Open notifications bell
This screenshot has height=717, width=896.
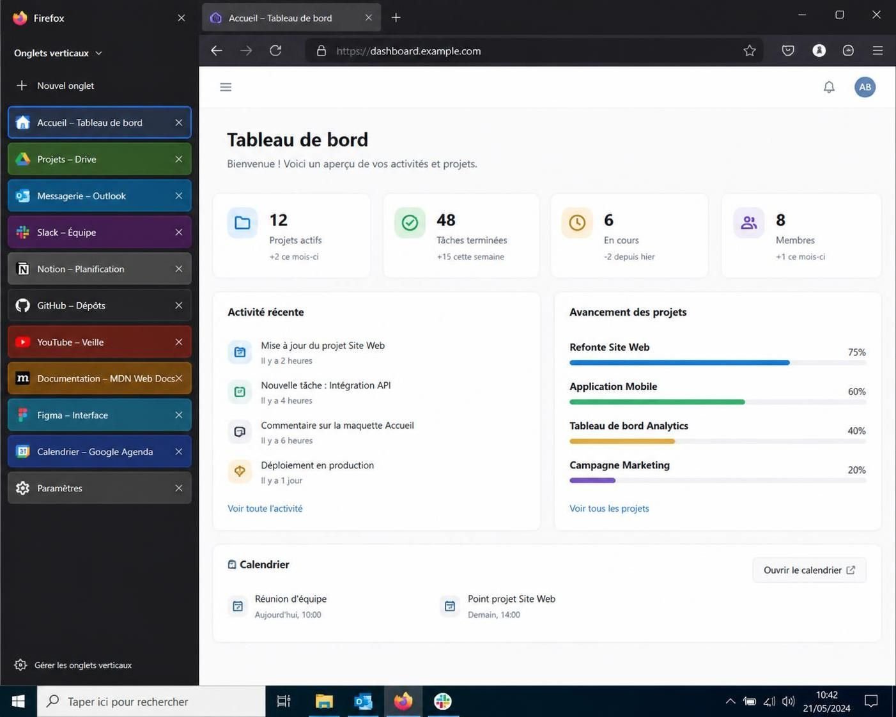[829, 87]
